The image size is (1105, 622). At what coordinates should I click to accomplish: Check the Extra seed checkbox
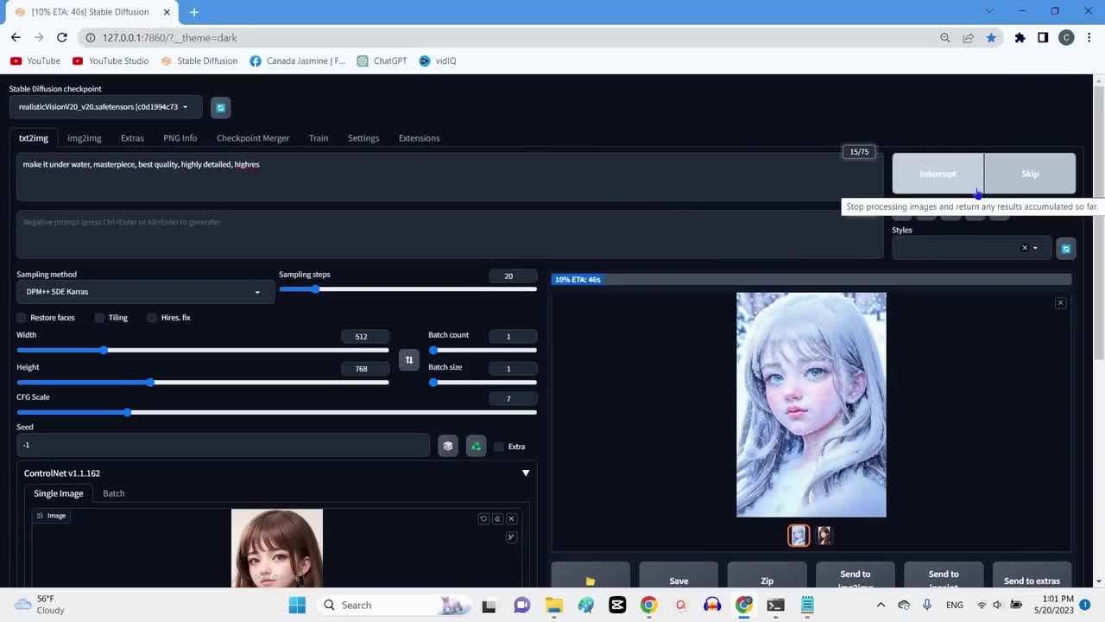[499, 447]
